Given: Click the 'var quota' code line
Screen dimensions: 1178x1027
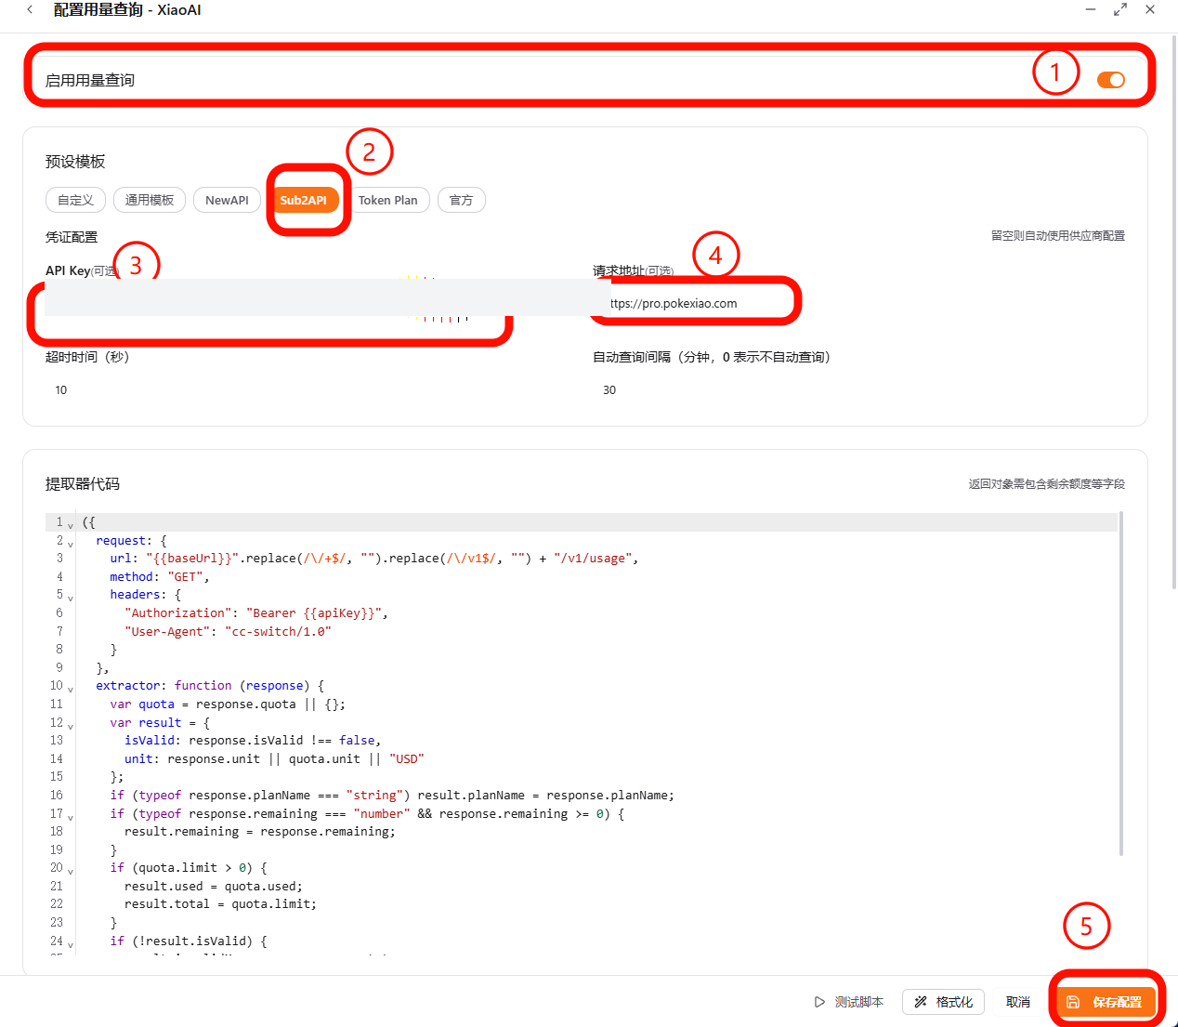Looking at the screenshot, I should click(228, 704).
